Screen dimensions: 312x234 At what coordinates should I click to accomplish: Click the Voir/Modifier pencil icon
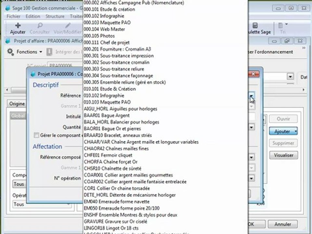click(68, 25)
